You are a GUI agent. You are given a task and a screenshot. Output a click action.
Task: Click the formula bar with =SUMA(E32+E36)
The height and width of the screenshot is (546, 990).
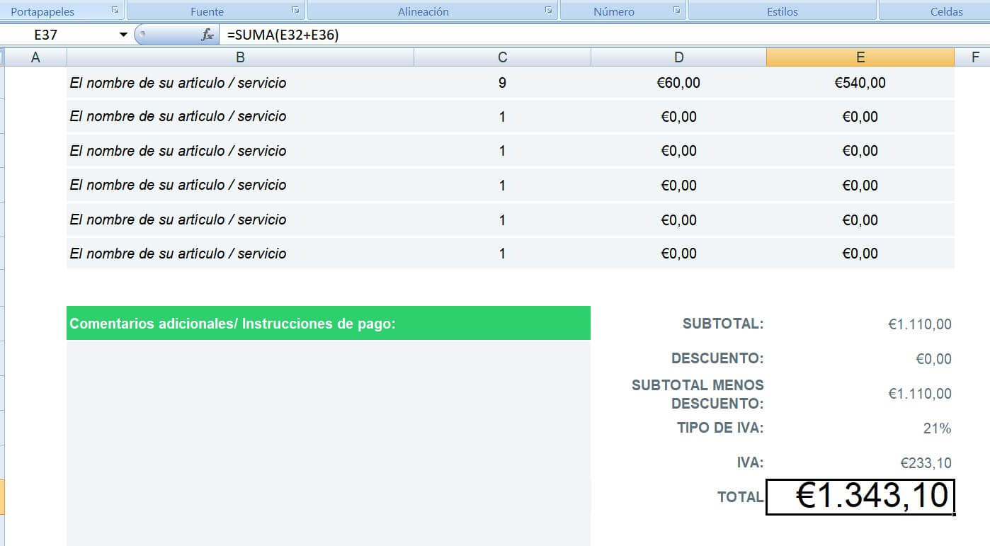pos(604,35)
